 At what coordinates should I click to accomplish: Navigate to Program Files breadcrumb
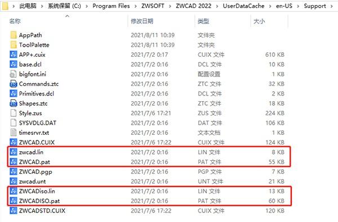pos(111,6)
